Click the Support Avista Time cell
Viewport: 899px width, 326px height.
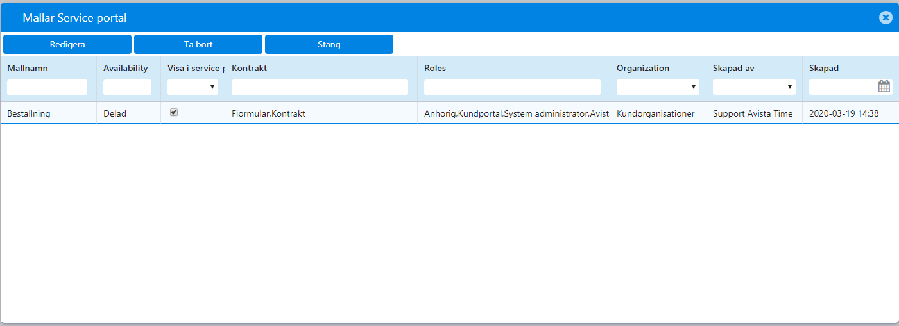click(753, 113)
